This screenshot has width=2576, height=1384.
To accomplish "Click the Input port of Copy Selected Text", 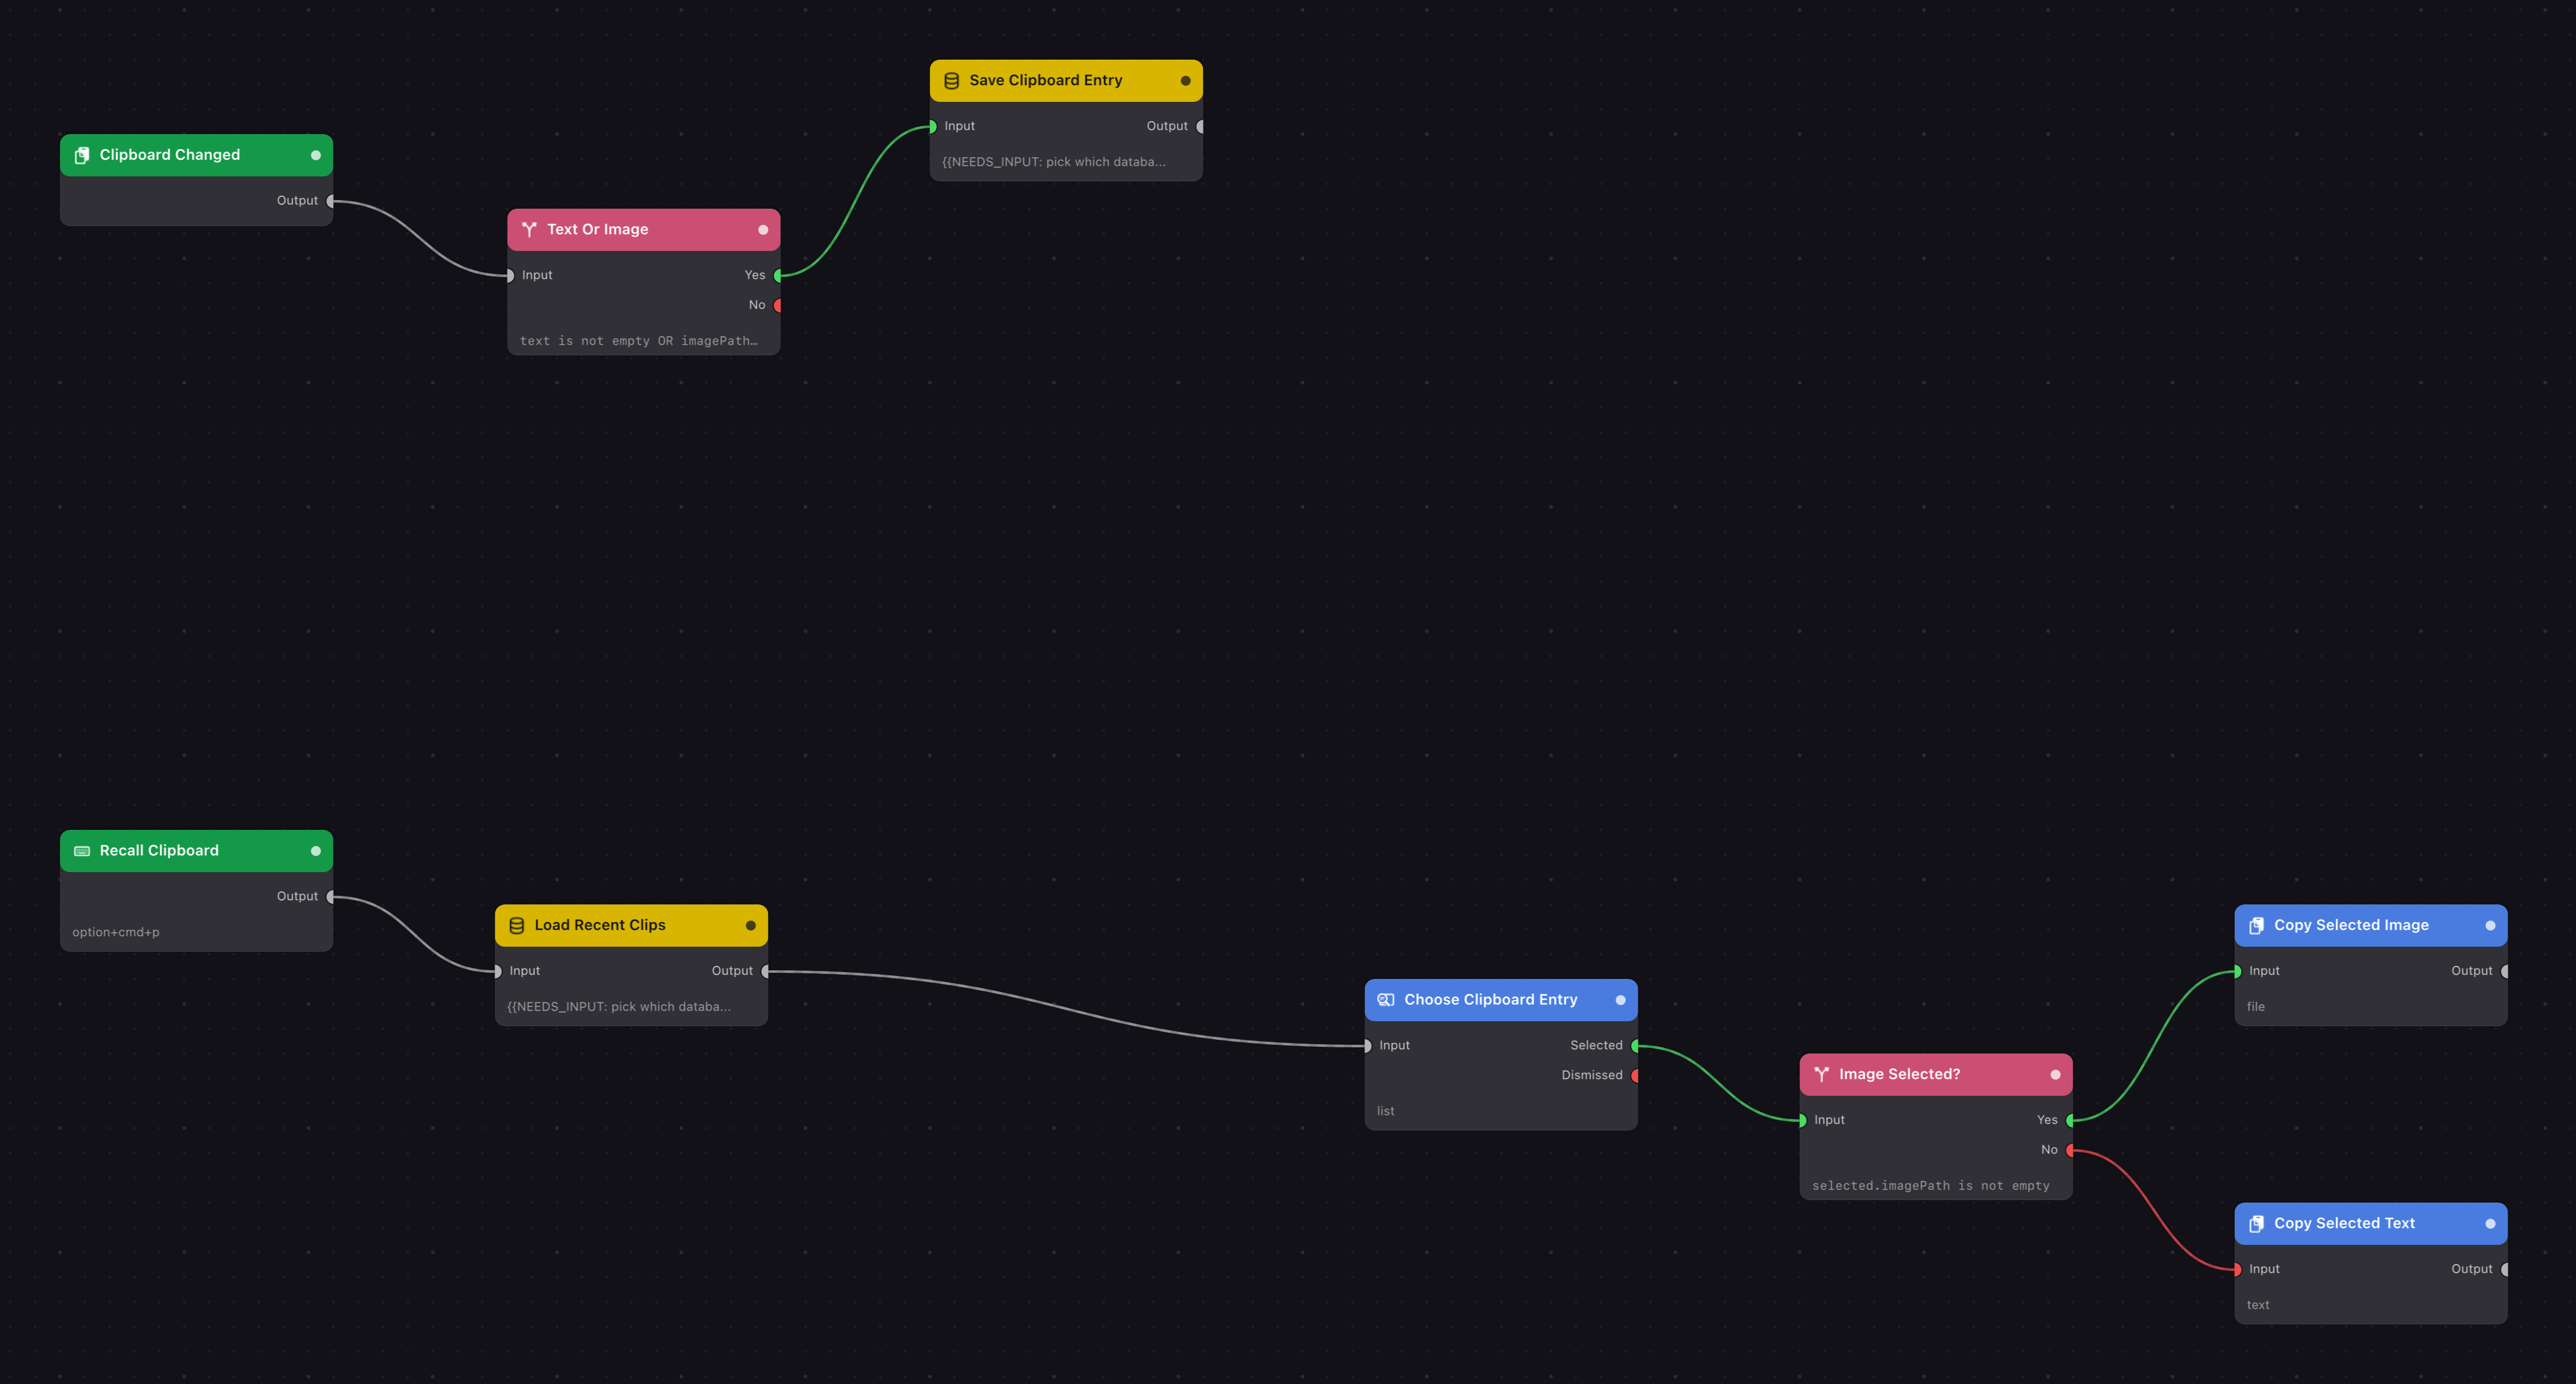I will pos(2237,1270).
